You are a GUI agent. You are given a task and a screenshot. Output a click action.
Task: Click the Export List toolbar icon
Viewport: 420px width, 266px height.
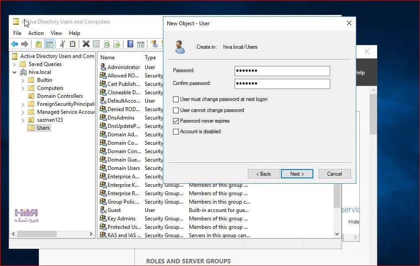pos(117,44)
